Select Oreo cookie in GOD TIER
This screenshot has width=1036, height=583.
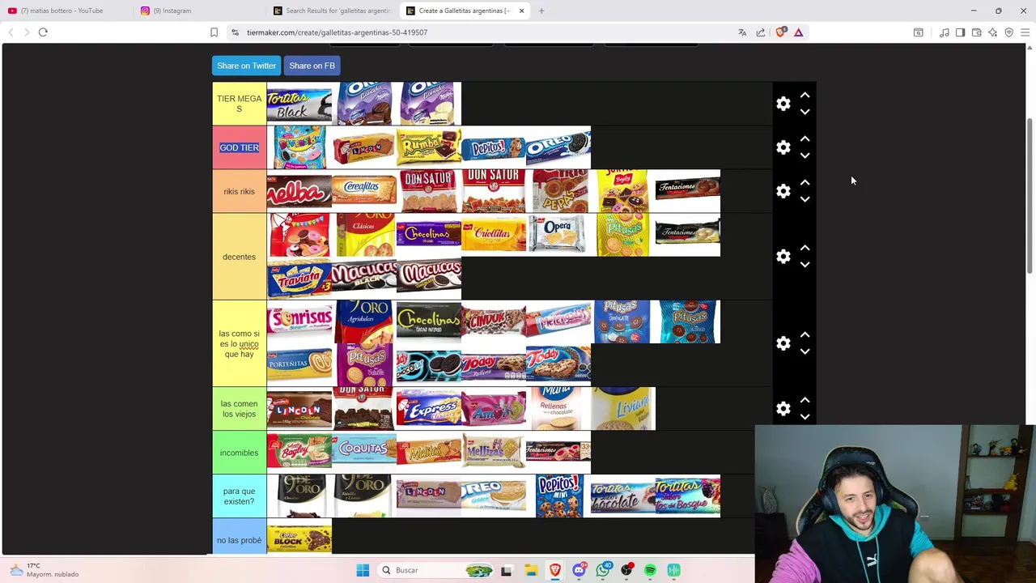click(x=558, y=147)
